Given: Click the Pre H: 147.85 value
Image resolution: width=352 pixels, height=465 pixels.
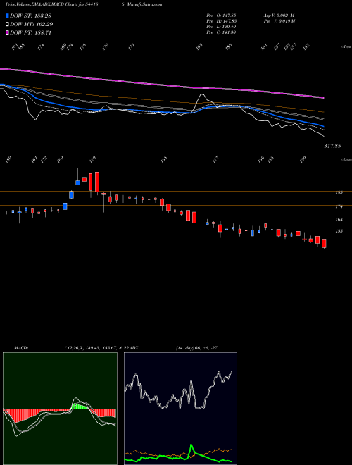Looking at the screenshot, I should coord(221,20).
